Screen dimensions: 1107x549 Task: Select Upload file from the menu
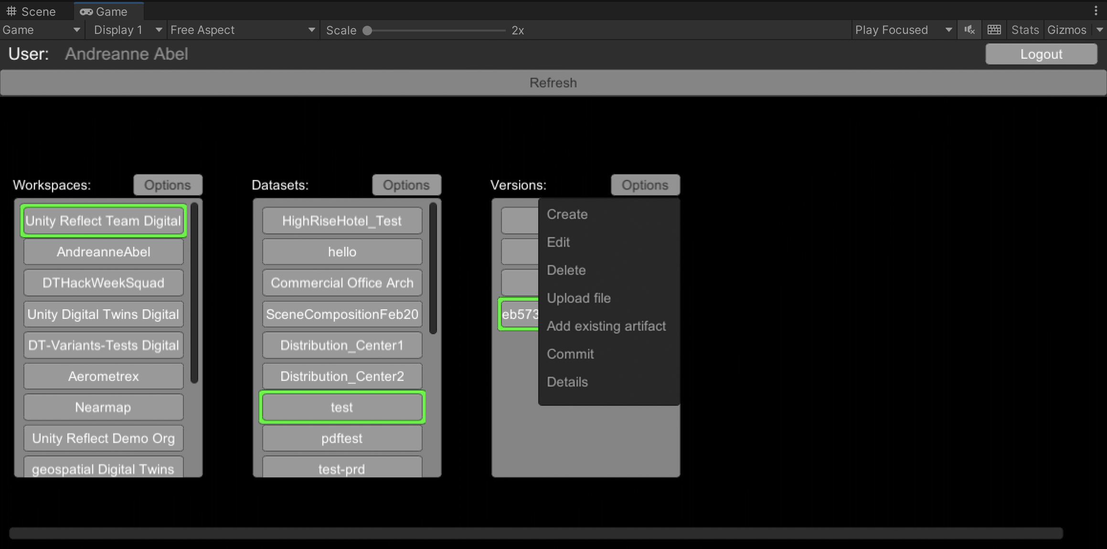(578, 298)
